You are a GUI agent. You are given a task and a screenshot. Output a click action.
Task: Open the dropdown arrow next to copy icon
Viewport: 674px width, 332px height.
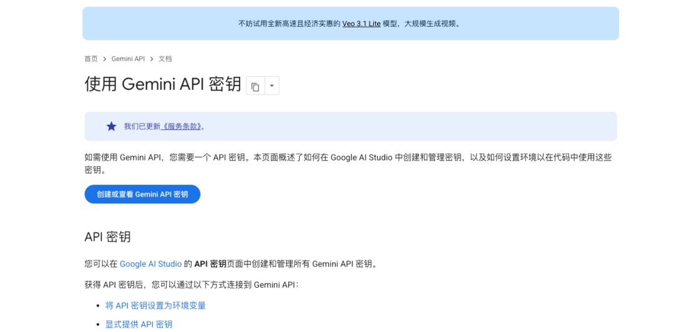tap(271, 86)
